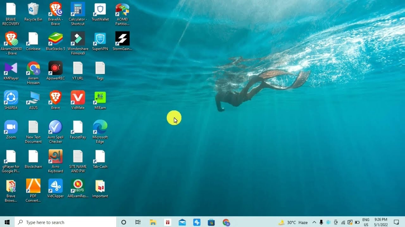
Task: Open Cortana from the taskbar
Action: (124, 222)
